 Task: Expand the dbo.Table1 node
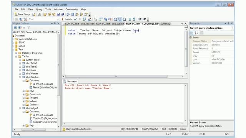point(20,63)
